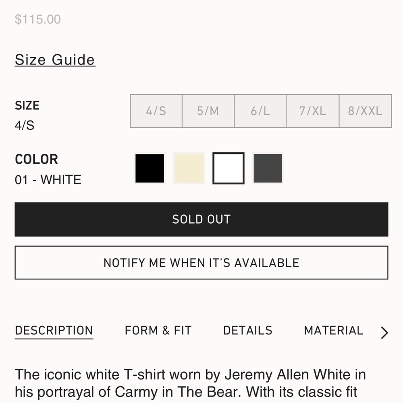403x403 pixels.
Task: Click NOTIFY ME WHEN IT'S AVAILABLE
Action: coord(201,263)
